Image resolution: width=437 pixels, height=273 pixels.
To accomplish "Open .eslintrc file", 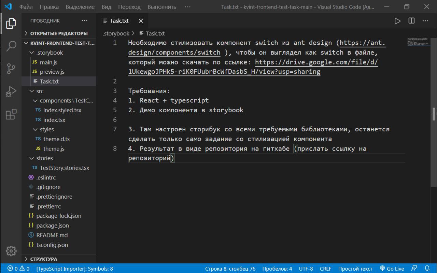I will click(x=59, y=177).
